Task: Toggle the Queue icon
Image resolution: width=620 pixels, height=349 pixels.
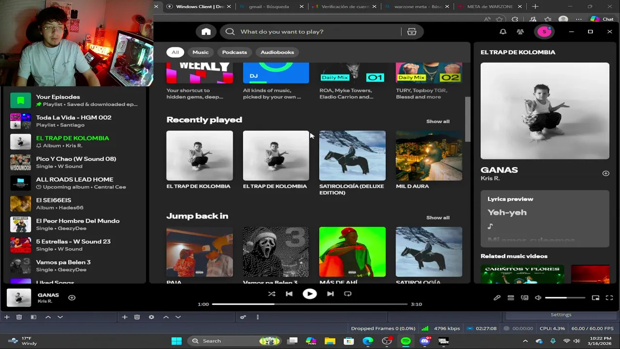Action: tap(511, 298)
